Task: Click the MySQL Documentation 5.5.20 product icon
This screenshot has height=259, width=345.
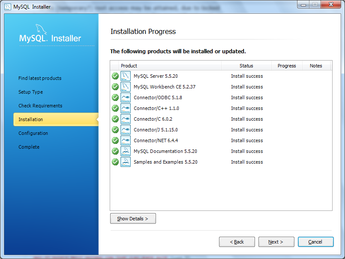Action: pos(126,151)
